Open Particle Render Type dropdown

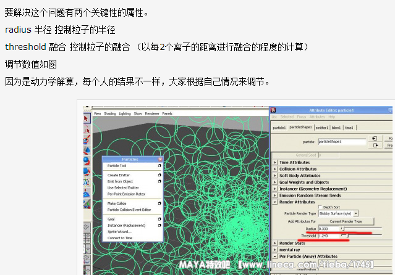(338, 213)
